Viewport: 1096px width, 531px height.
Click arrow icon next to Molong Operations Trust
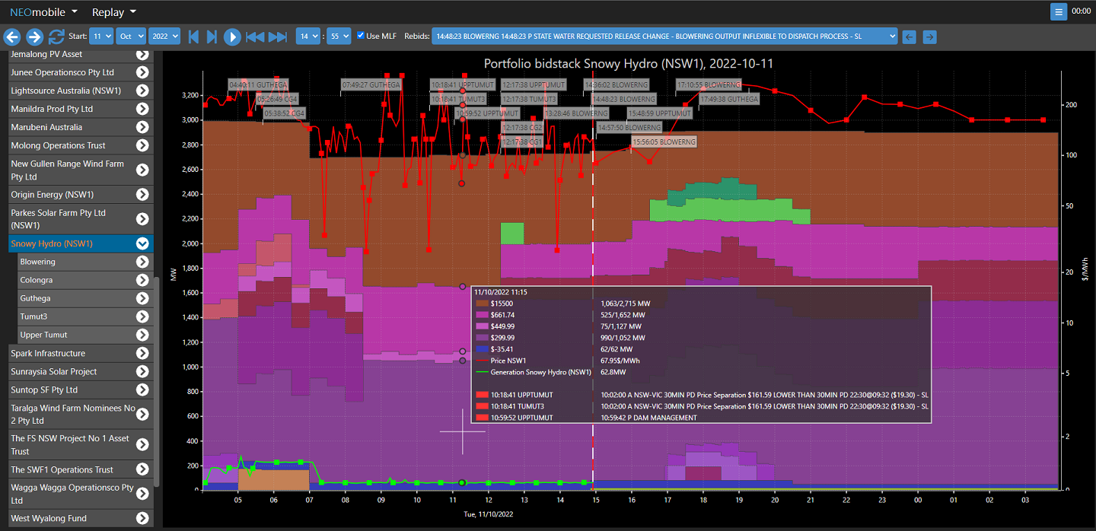[142, 145]
